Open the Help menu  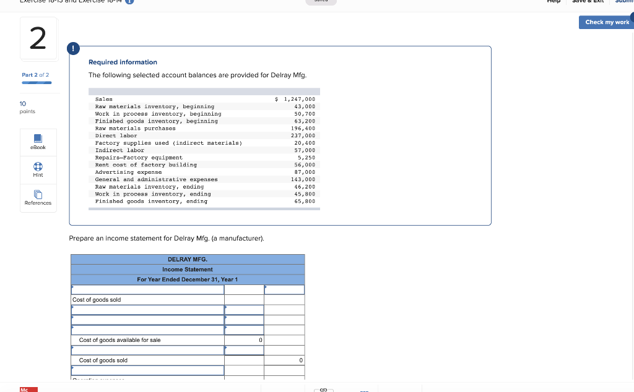[x=553, y=1]
